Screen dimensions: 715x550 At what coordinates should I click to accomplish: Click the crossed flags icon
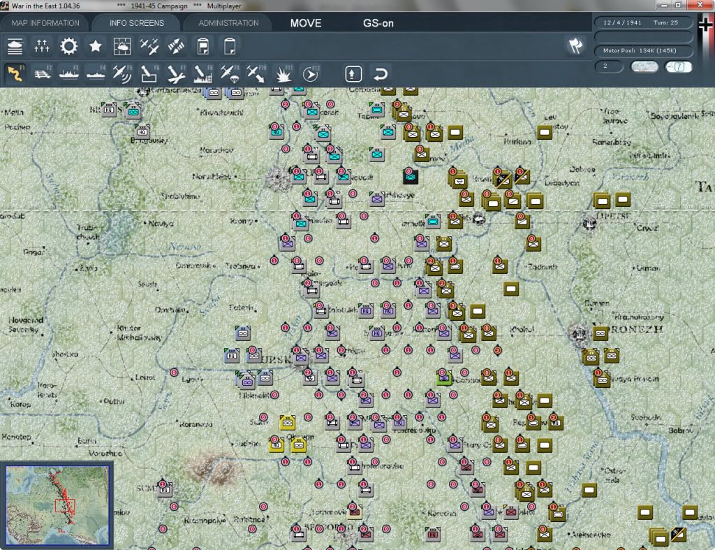575,45
